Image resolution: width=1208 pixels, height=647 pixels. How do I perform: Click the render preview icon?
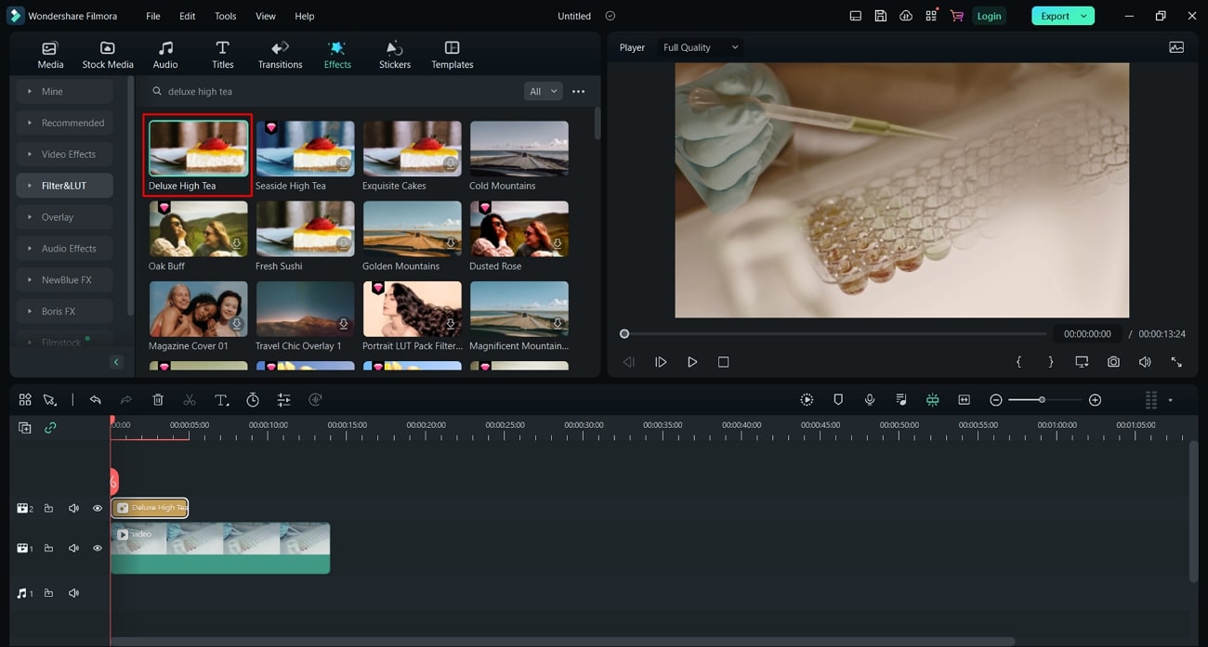click(x=807, y=400)
